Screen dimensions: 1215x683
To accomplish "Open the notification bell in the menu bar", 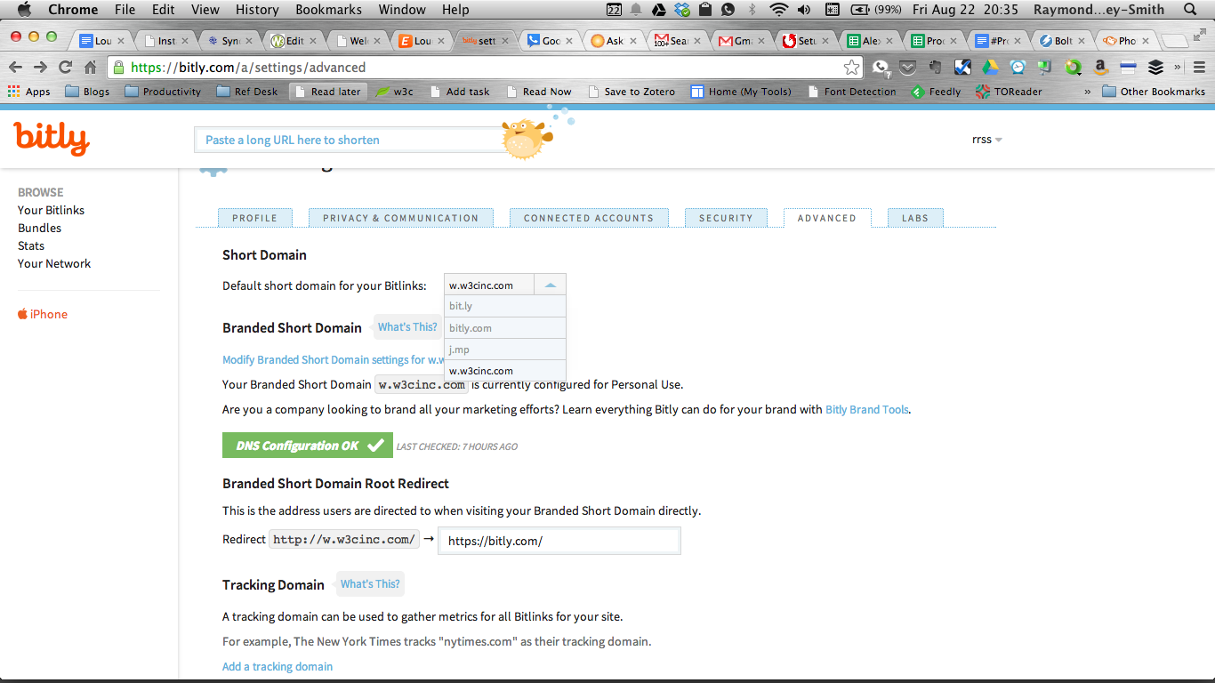I will pos(637,10).
